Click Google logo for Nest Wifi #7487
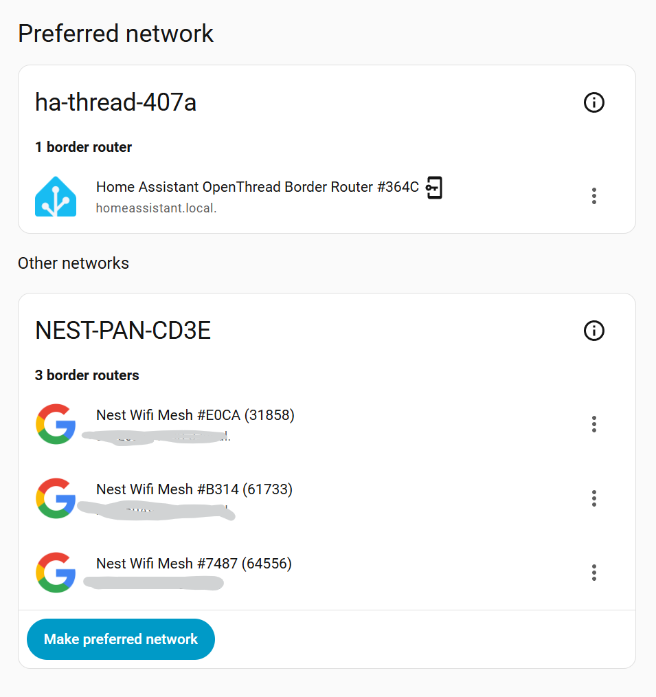The height and width of the screenshot is (697, 656). [56, 573]
